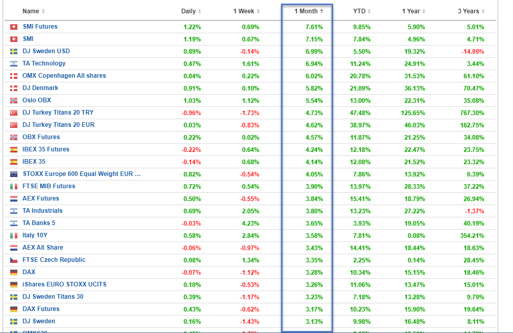The width and height of the screenshot is (513, 333).
Task: Click the Turkey flag beside DJ Turkey Titans 20 EUR
Action: pyautogui.click(x=14, y=125)
